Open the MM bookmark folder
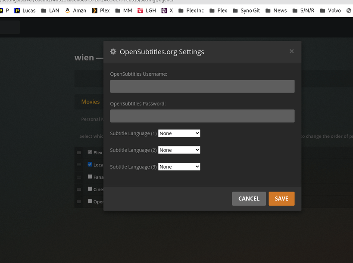353x263 pixels. (124, 11)
